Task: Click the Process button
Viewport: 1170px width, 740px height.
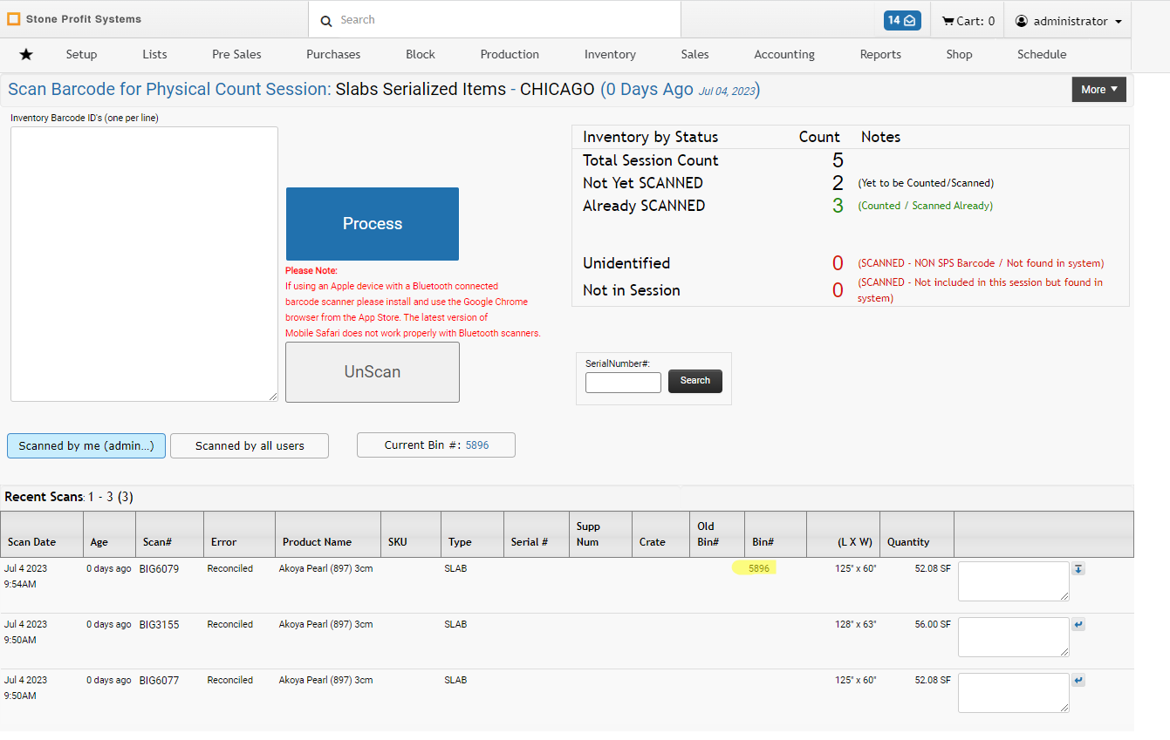Action: point(373,224)
